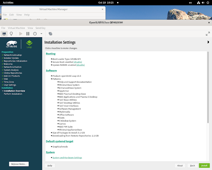Select Perform Installation step in sidebar
This screenshot has height=170, width=212.
point(13,94)
